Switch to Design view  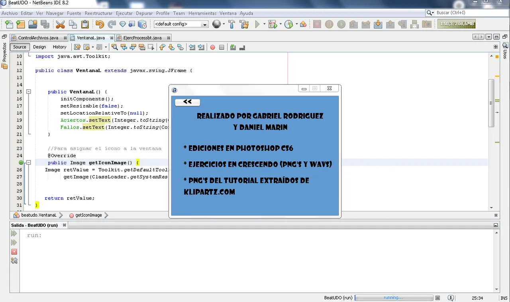click(x=39, y=47)
